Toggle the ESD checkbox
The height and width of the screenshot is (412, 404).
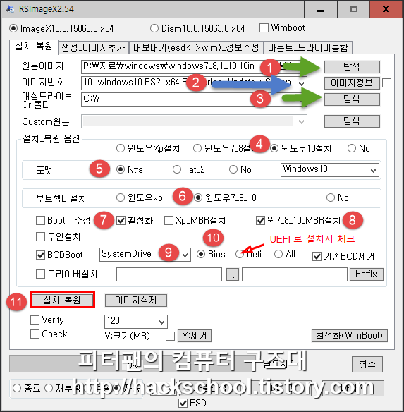183,404
